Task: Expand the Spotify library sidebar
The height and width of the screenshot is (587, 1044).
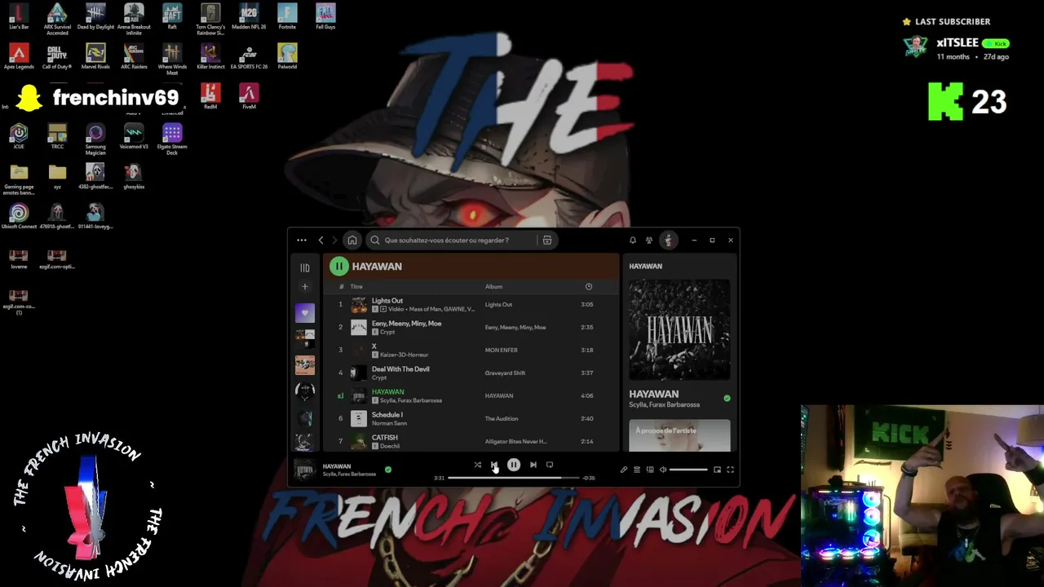Action: point(305,267)
